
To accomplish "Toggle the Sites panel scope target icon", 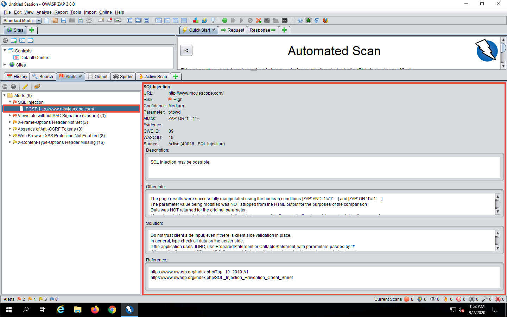I will (5, 40).
